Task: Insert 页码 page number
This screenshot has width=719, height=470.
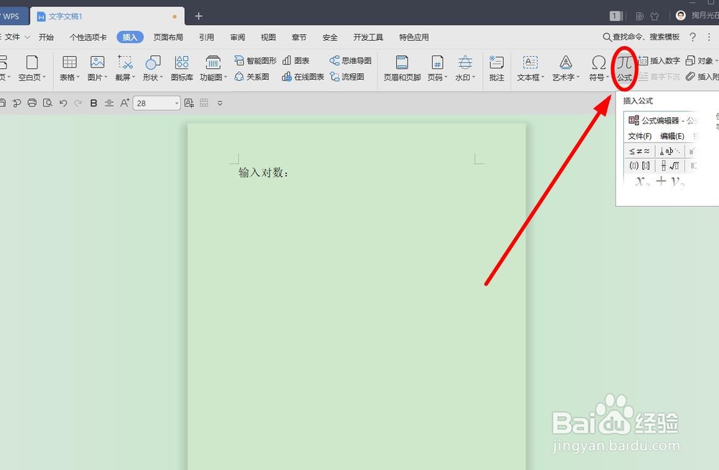Action: point(437,68)
